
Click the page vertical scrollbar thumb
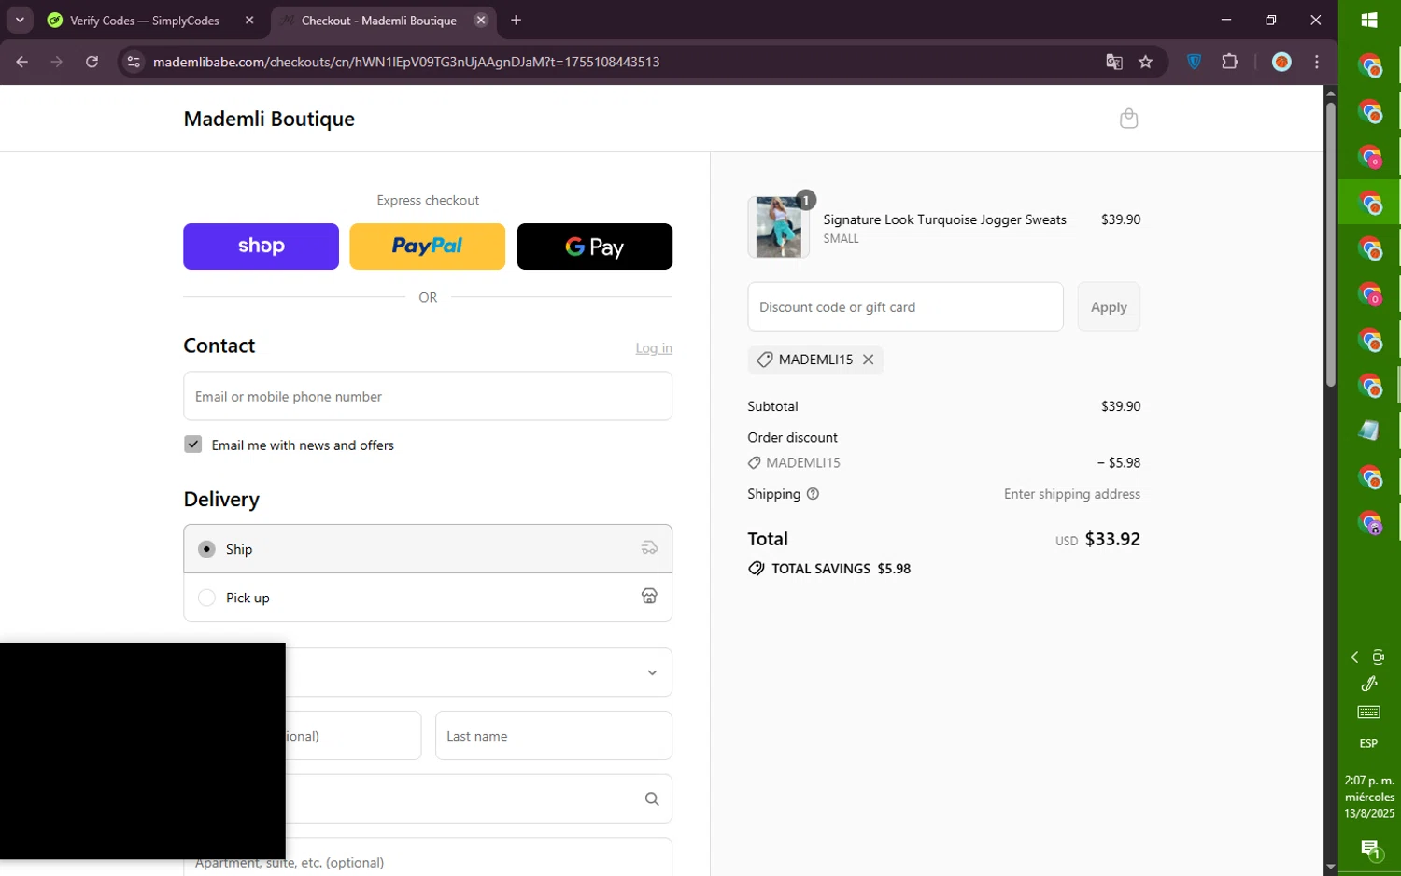tap(1331, 243)
